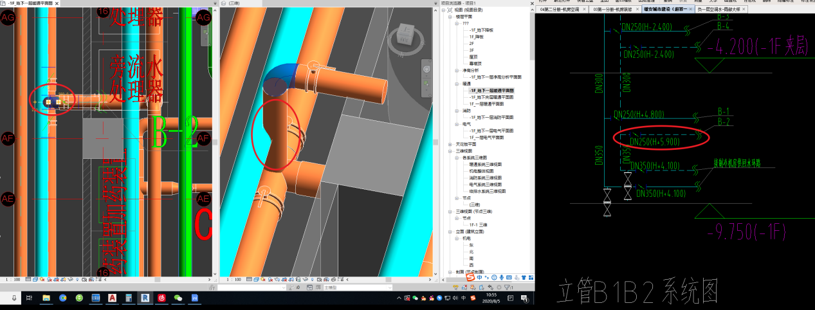Click the selection filter funnel icon
This screenshot has height=310, width=815.
507,287
